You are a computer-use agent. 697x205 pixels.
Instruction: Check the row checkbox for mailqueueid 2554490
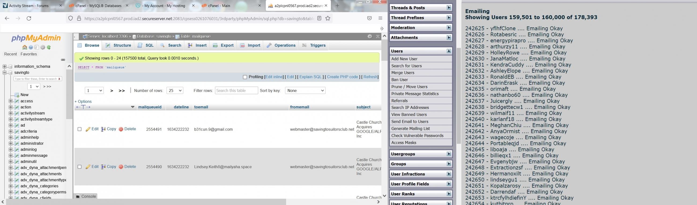click(80, 167)
